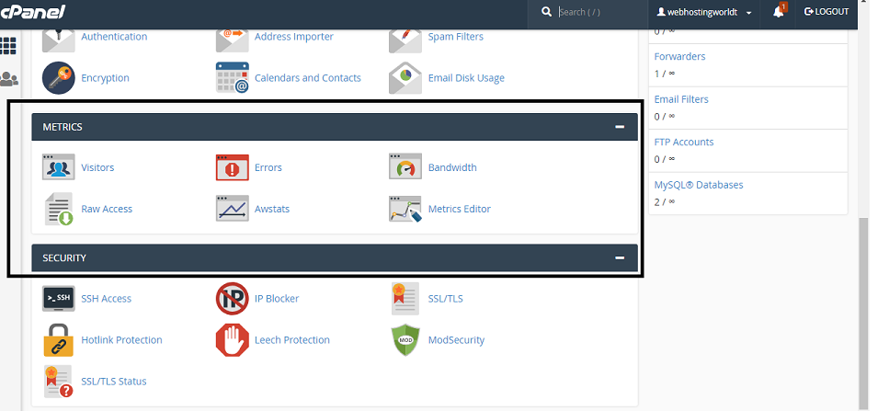Click the Raw Access download icon
The height and width of the screenshot is (411, 889).
click(x=59, y=209)
